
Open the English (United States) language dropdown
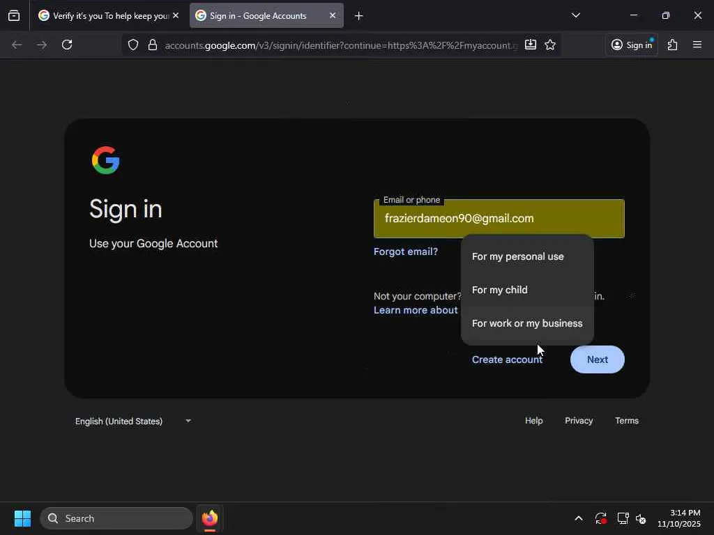coord(133,421)
